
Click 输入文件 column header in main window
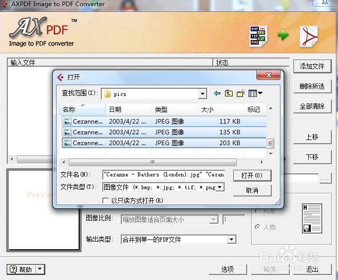[x=110, y=63]
